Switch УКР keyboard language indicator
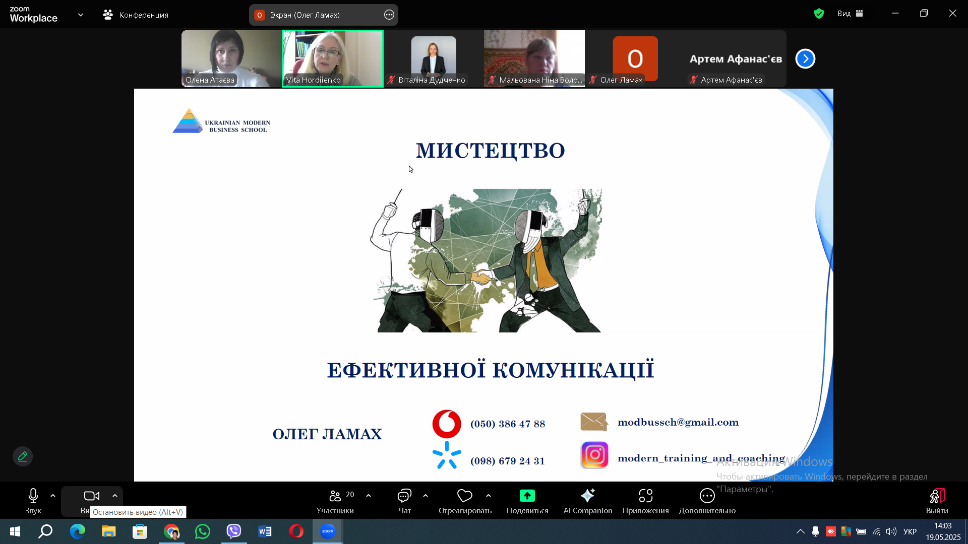Screen dimensions: 968x544 [910, 531]
